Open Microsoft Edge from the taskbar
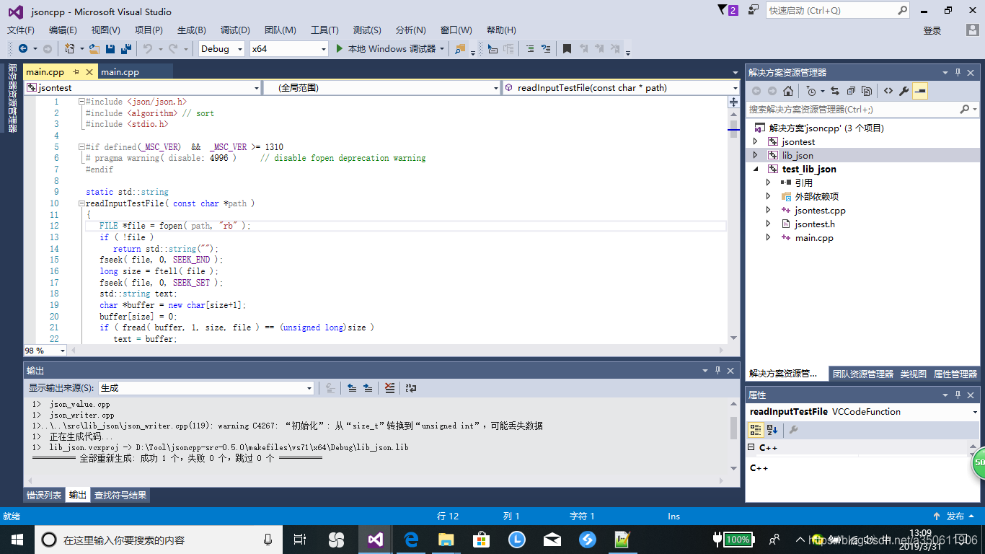985x554 pixels. pos(411,539)
